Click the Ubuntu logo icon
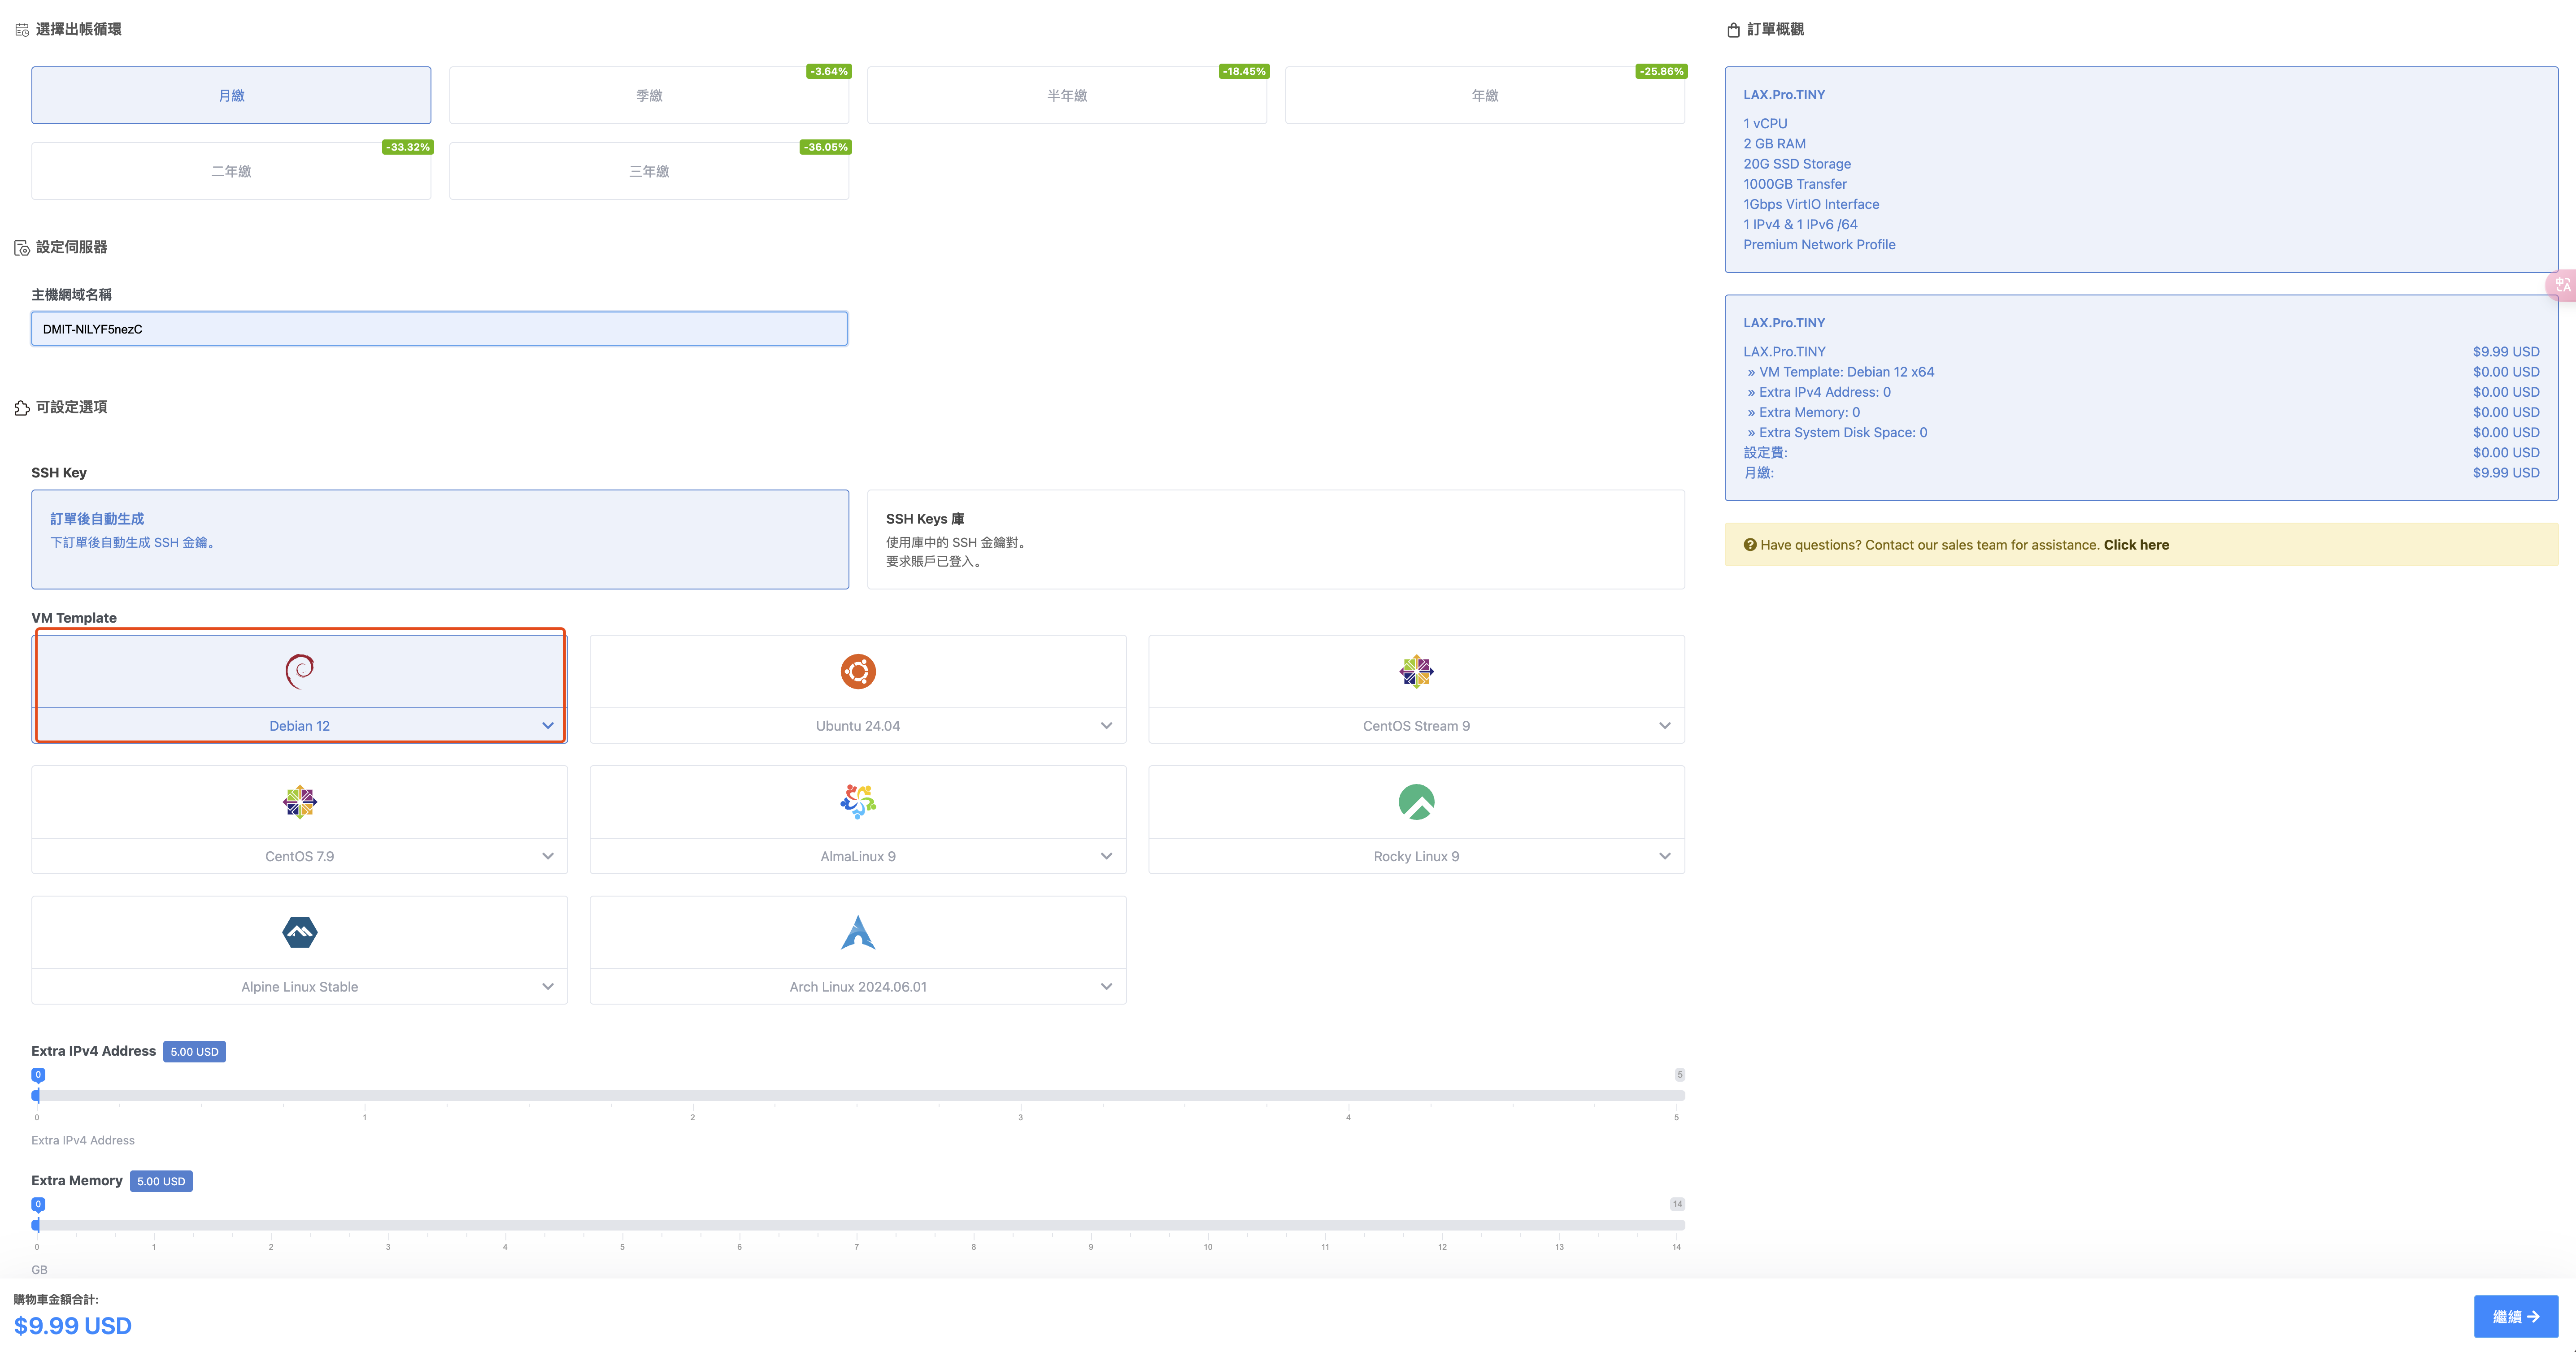The height and width of the screenshot is (1352, 2576). (x=857, y=672)
